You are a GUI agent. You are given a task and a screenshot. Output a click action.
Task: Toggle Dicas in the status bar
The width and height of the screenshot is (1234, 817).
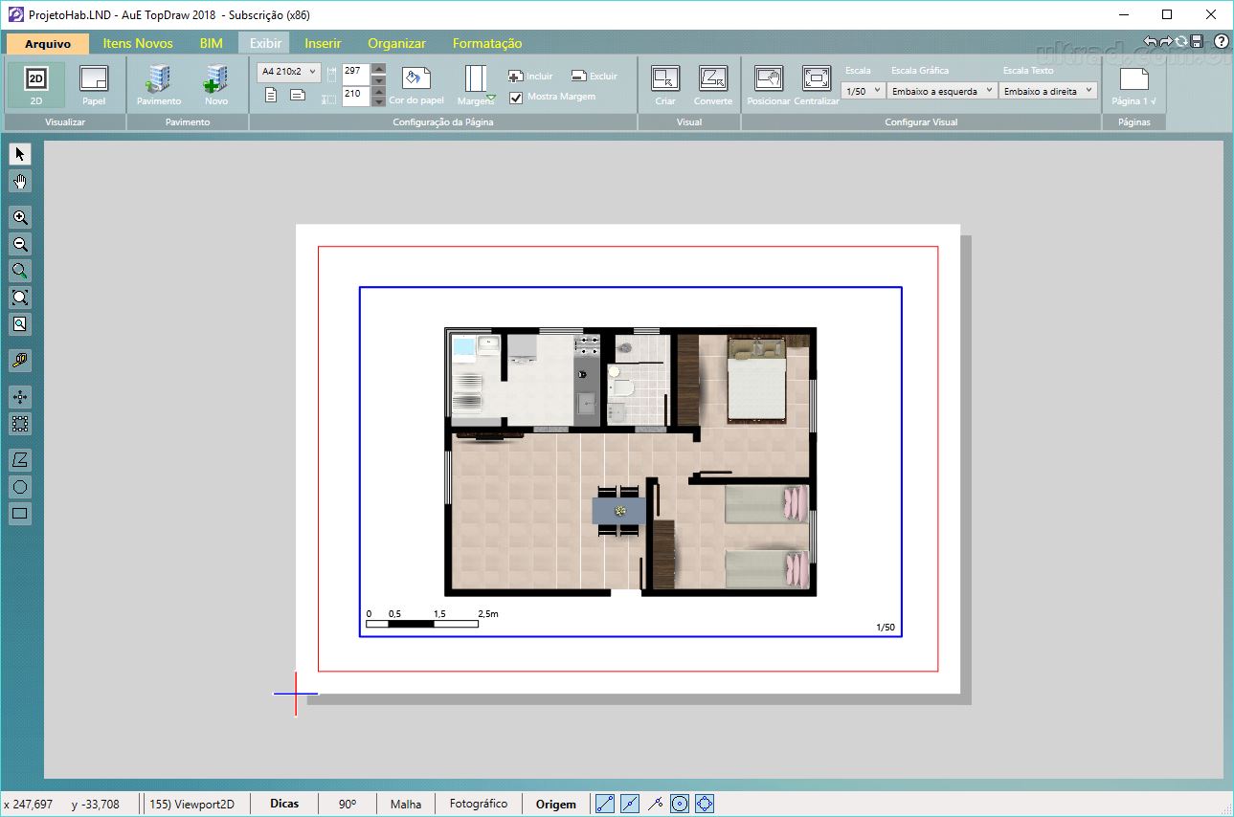[284, 805]
